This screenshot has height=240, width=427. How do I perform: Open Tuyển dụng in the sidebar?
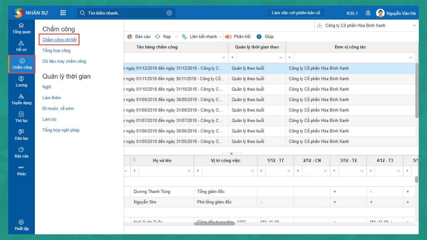point(21,100)
